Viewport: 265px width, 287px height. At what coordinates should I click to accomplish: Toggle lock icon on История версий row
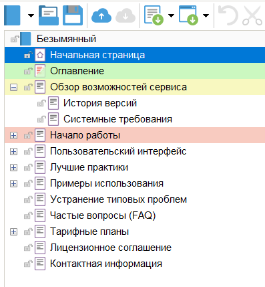(x=41, y=103)
